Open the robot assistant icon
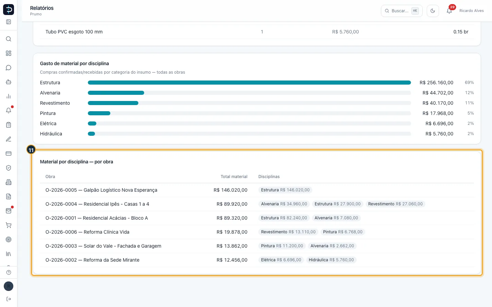 (x=9, y=82)
